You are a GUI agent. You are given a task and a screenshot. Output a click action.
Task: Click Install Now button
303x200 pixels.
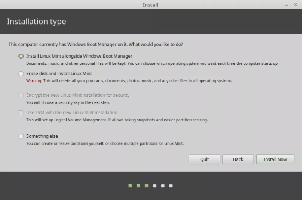(x=275, y=159)
